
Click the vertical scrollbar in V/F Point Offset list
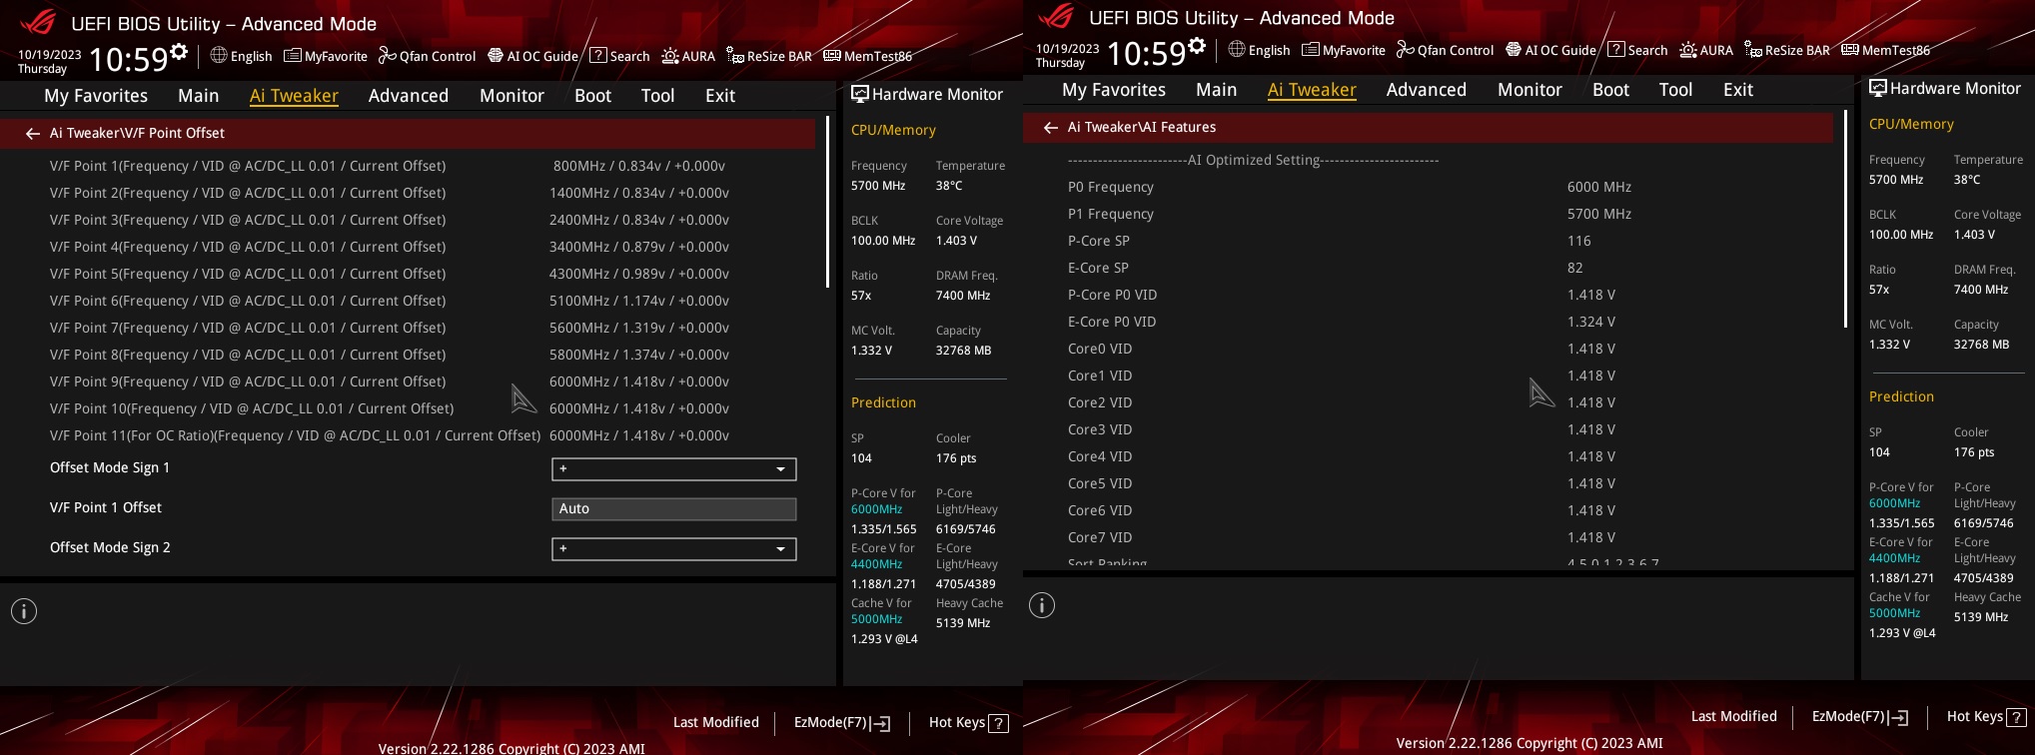(827, 203)
